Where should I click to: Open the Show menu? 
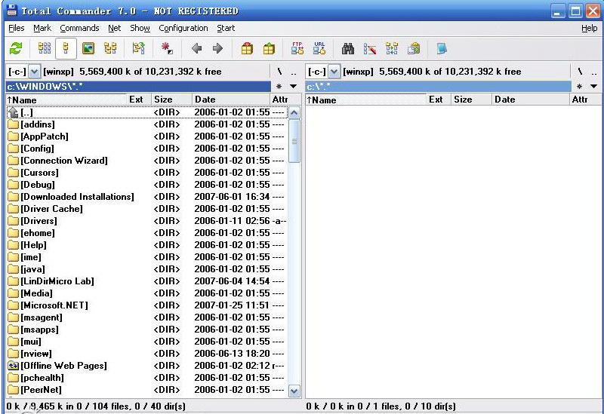(x=140, y=28)
